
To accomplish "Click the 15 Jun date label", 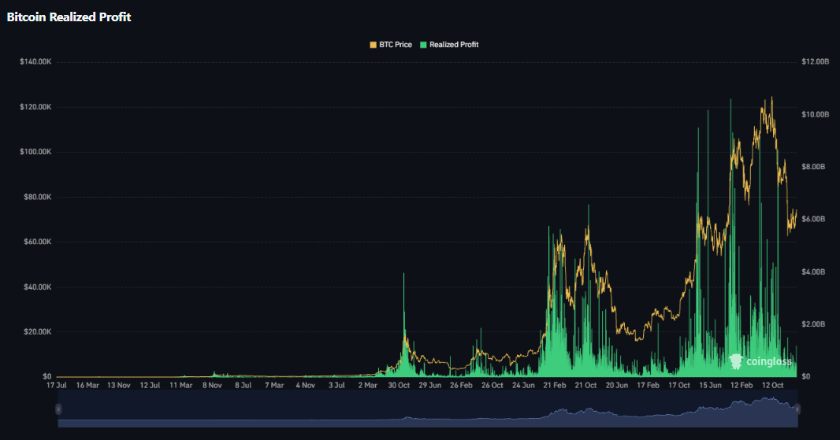I will coord(708,386).
